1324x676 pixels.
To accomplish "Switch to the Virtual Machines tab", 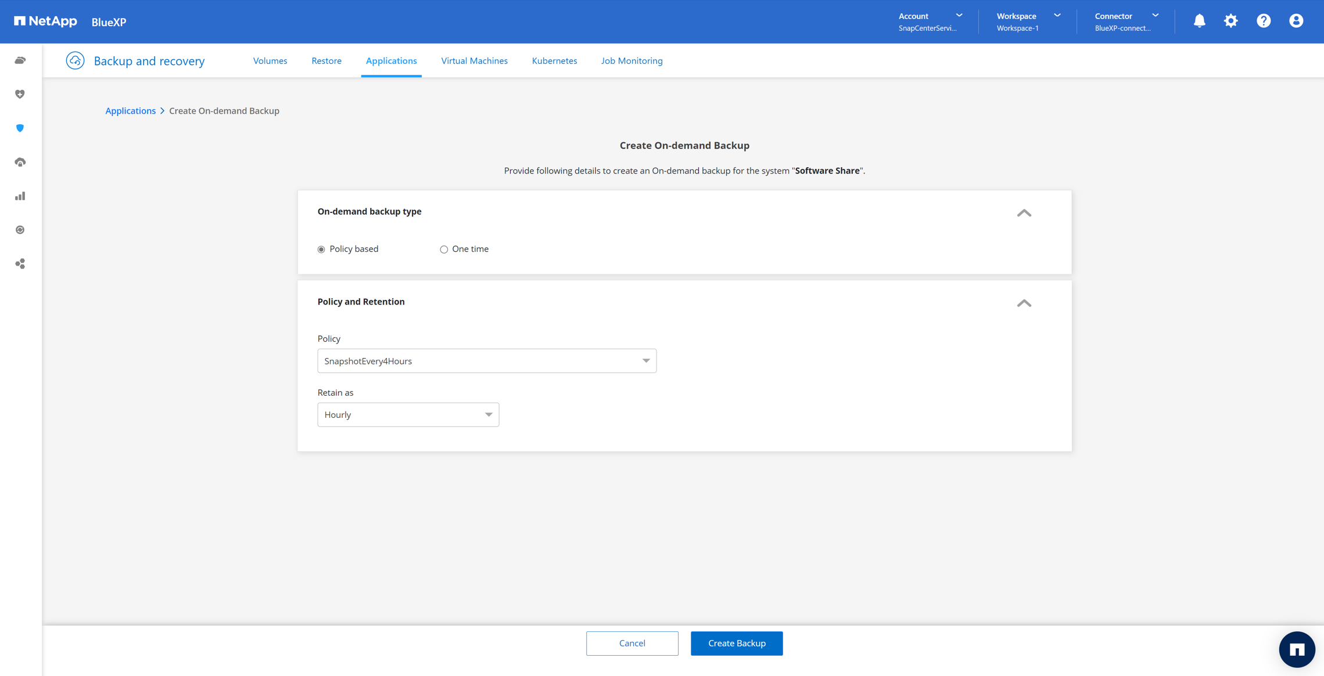I will (474, 61).
